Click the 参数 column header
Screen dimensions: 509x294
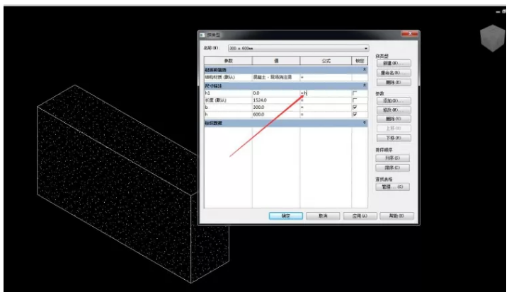point(228,61)
